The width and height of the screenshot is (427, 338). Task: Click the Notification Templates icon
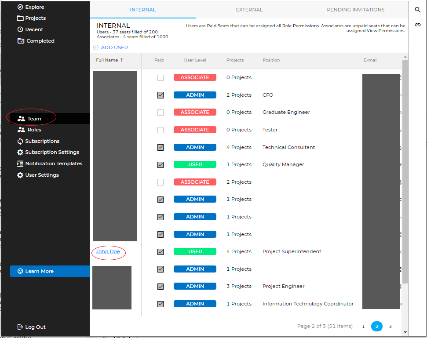[20, 164]
